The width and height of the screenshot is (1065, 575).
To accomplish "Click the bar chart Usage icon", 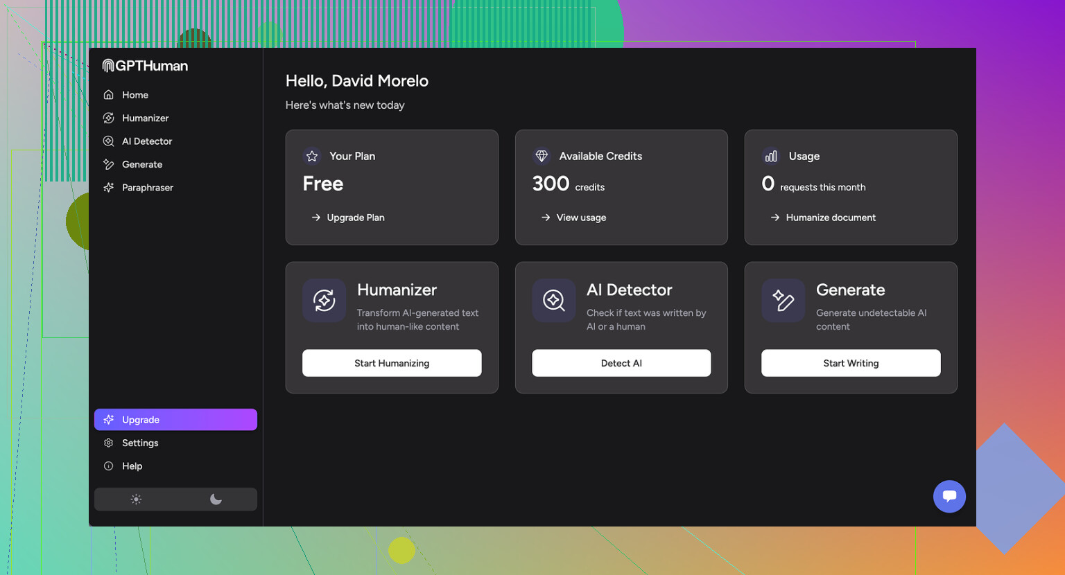I will pos(771,157).
